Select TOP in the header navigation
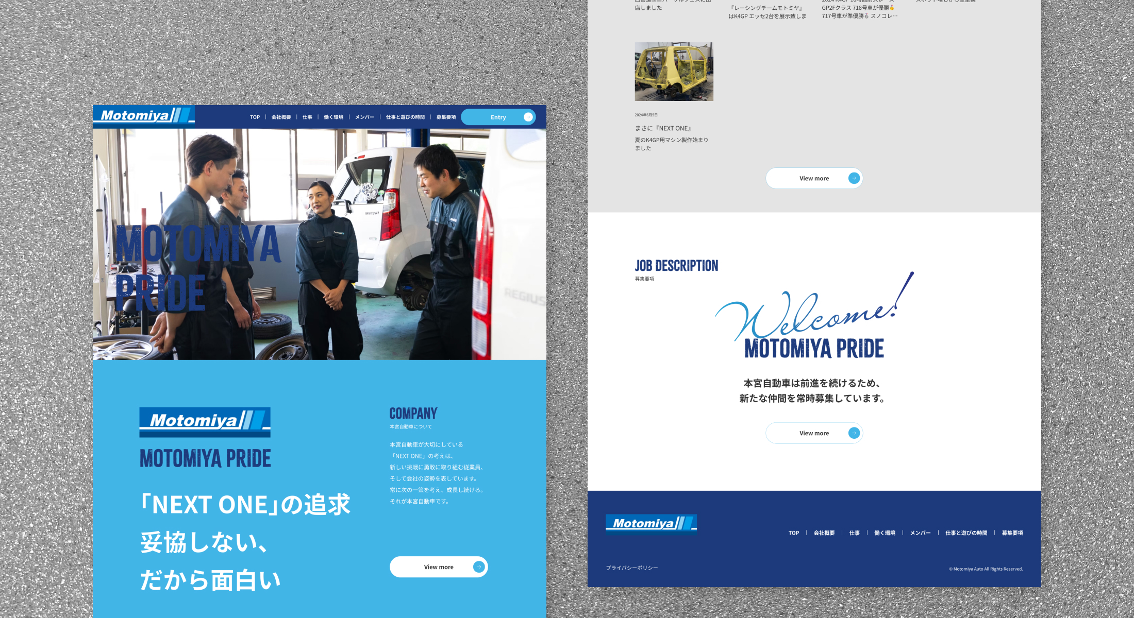The width and height of the screenshot is (1134, 618). pos(254,117)
